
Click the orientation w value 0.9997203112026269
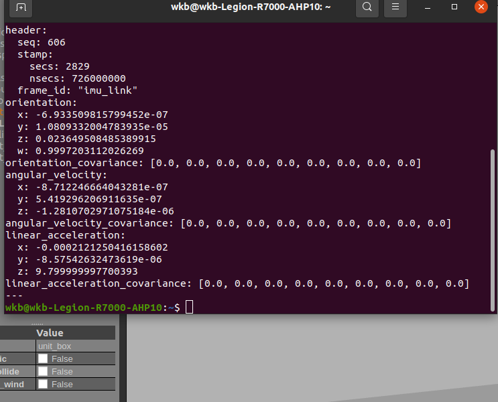coord(90,151)
